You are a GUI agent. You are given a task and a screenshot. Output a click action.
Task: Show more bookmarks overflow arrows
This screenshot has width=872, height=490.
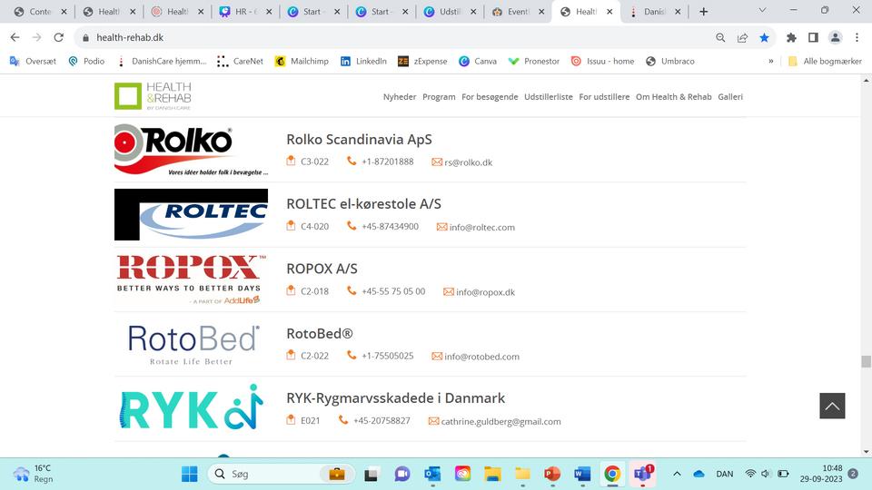771,61
